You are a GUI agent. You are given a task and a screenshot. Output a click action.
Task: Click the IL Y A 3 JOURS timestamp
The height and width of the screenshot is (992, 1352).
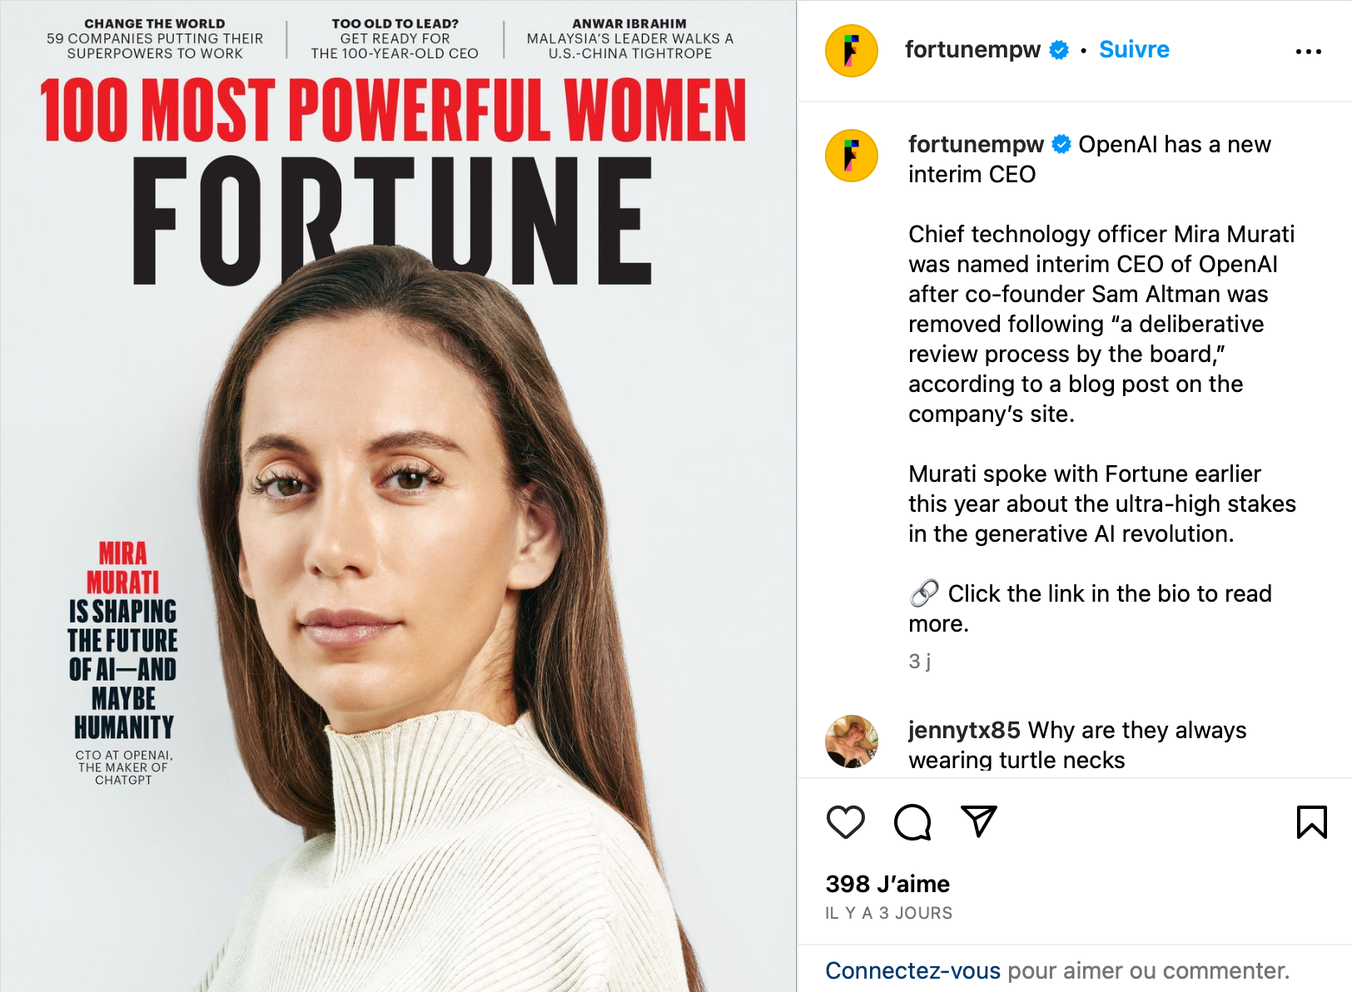coord(887,912)
